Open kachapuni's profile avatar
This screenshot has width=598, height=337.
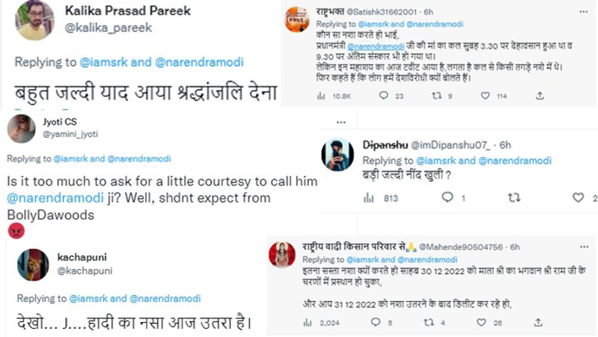(33, 265)
